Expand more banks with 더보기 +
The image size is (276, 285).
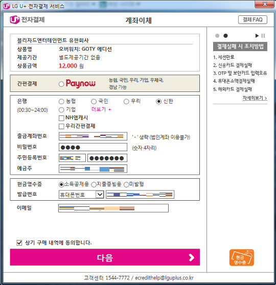[101, 109]
